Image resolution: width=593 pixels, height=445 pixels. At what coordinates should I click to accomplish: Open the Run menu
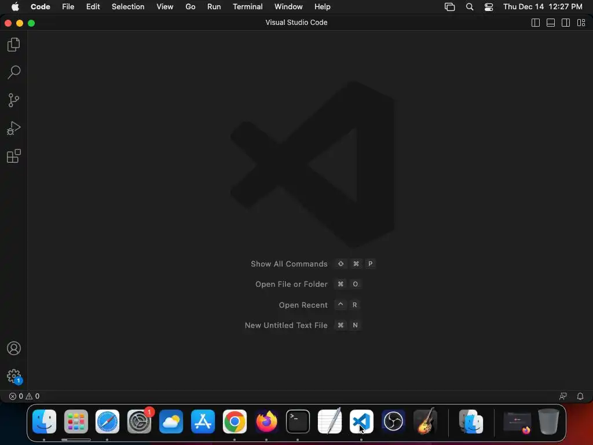coord(214,7)
